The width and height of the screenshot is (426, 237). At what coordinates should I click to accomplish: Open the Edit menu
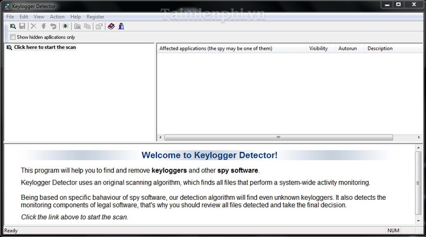click(24, 16)
